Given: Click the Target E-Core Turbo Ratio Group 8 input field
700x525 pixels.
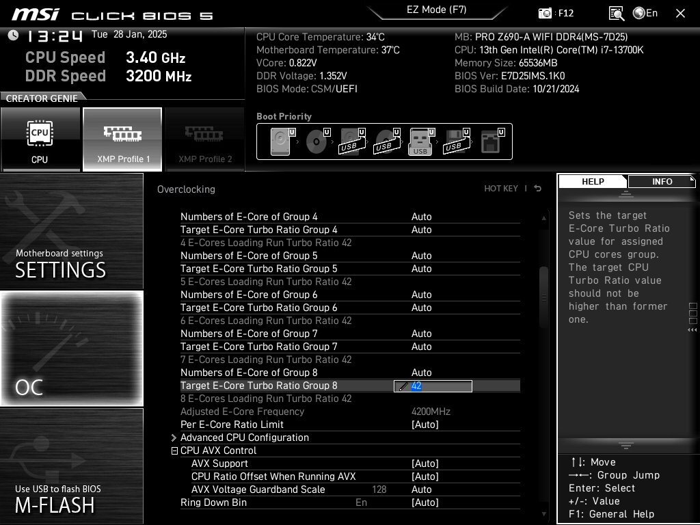Looking at the screenshot, I should 433,386.
